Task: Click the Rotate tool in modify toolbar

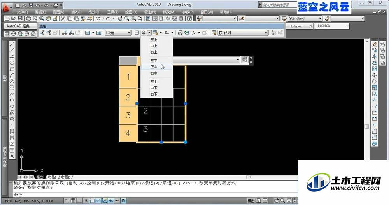Action: click(x=374, y=81)
